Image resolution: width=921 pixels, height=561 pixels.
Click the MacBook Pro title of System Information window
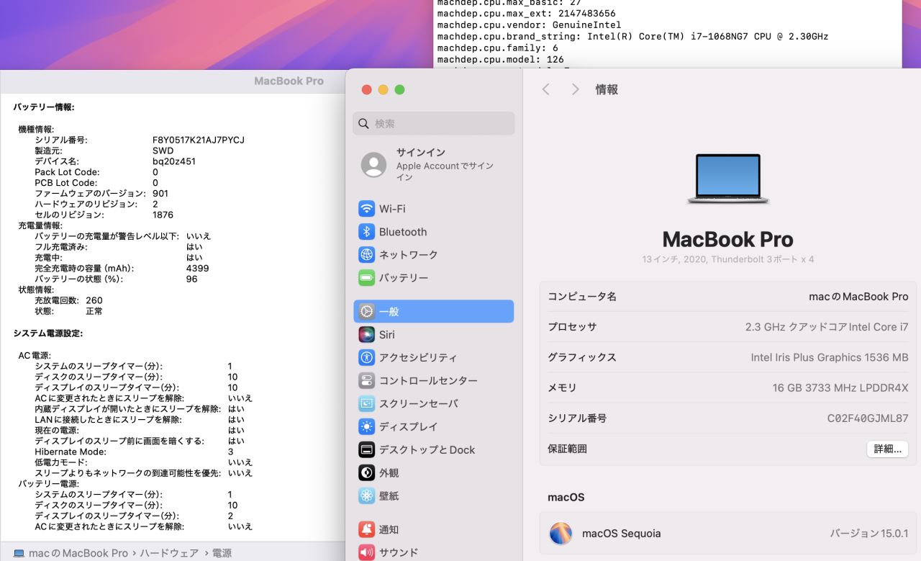pyautogui.click(x=289, y=81)
